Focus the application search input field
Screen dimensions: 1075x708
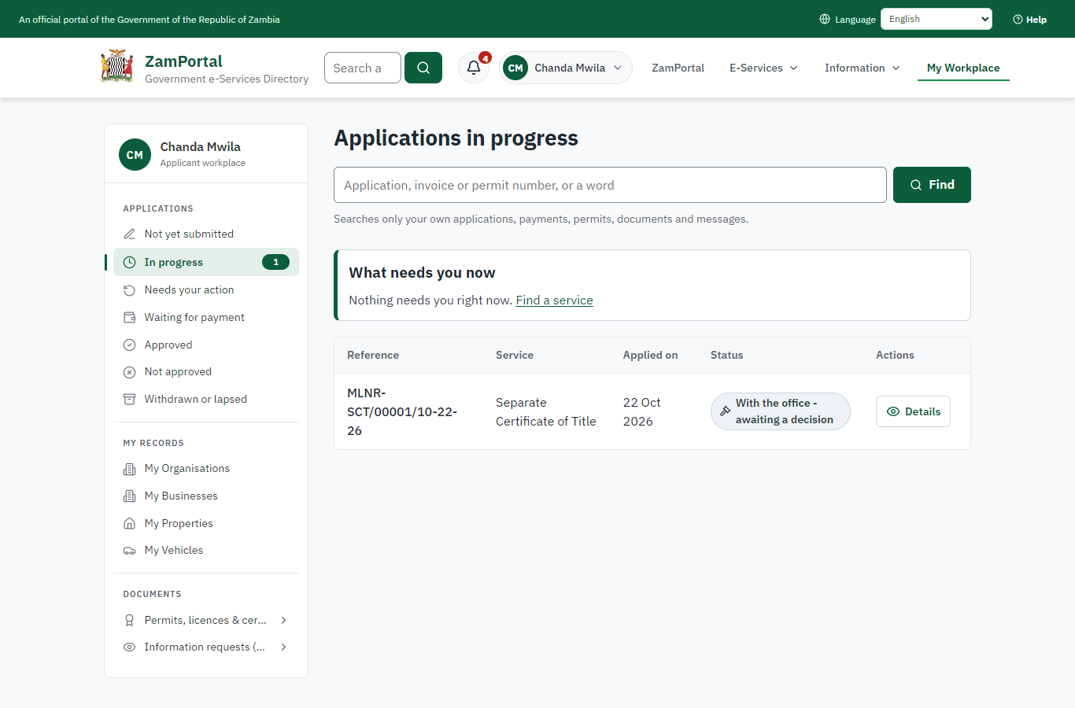pyautogui.click(x=610, y=185)
